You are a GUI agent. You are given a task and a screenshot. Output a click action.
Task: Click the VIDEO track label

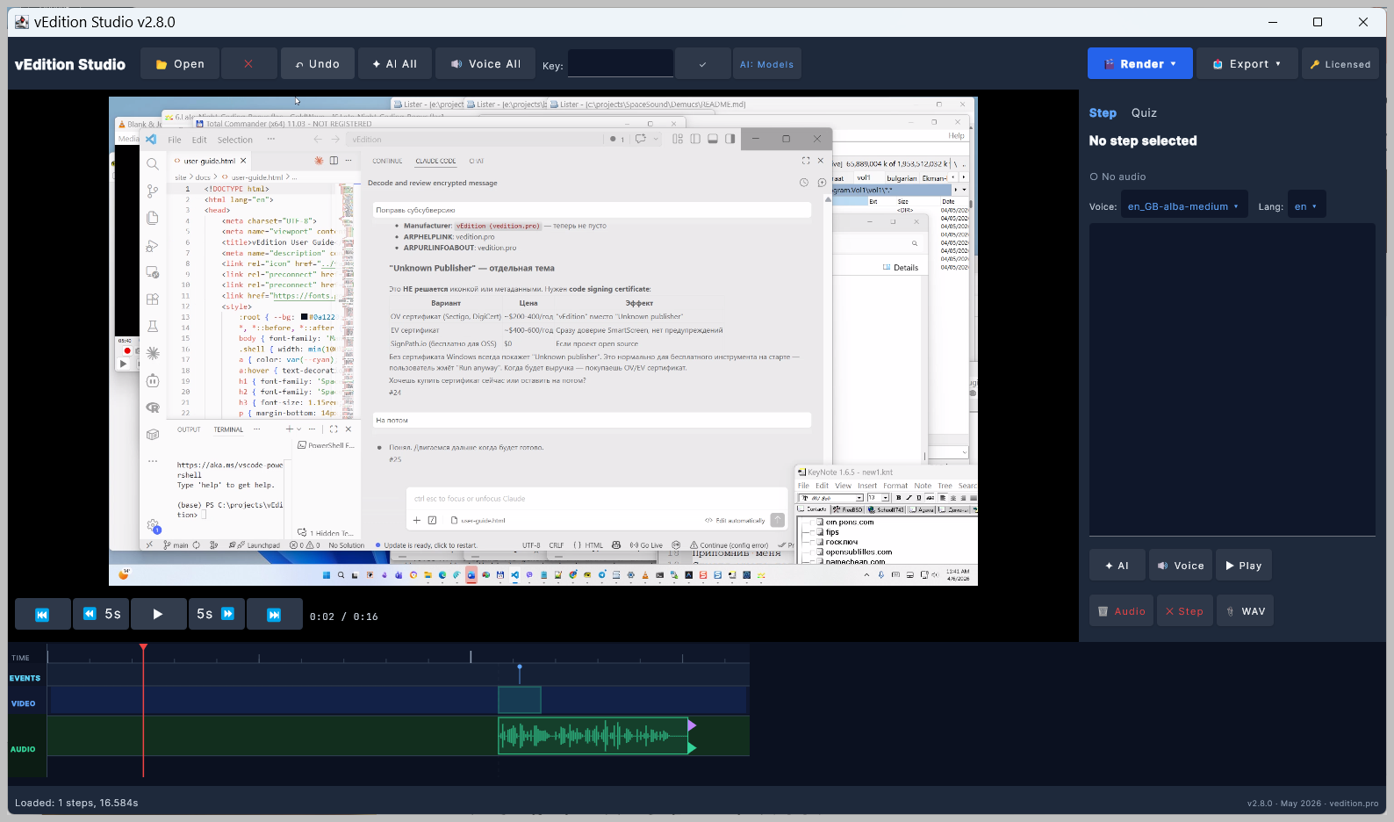click(x=24, y=703)
